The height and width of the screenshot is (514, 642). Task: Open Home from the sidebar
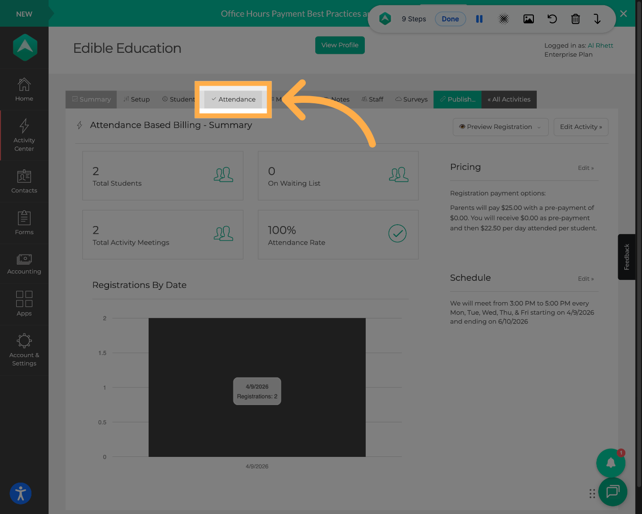24,89
